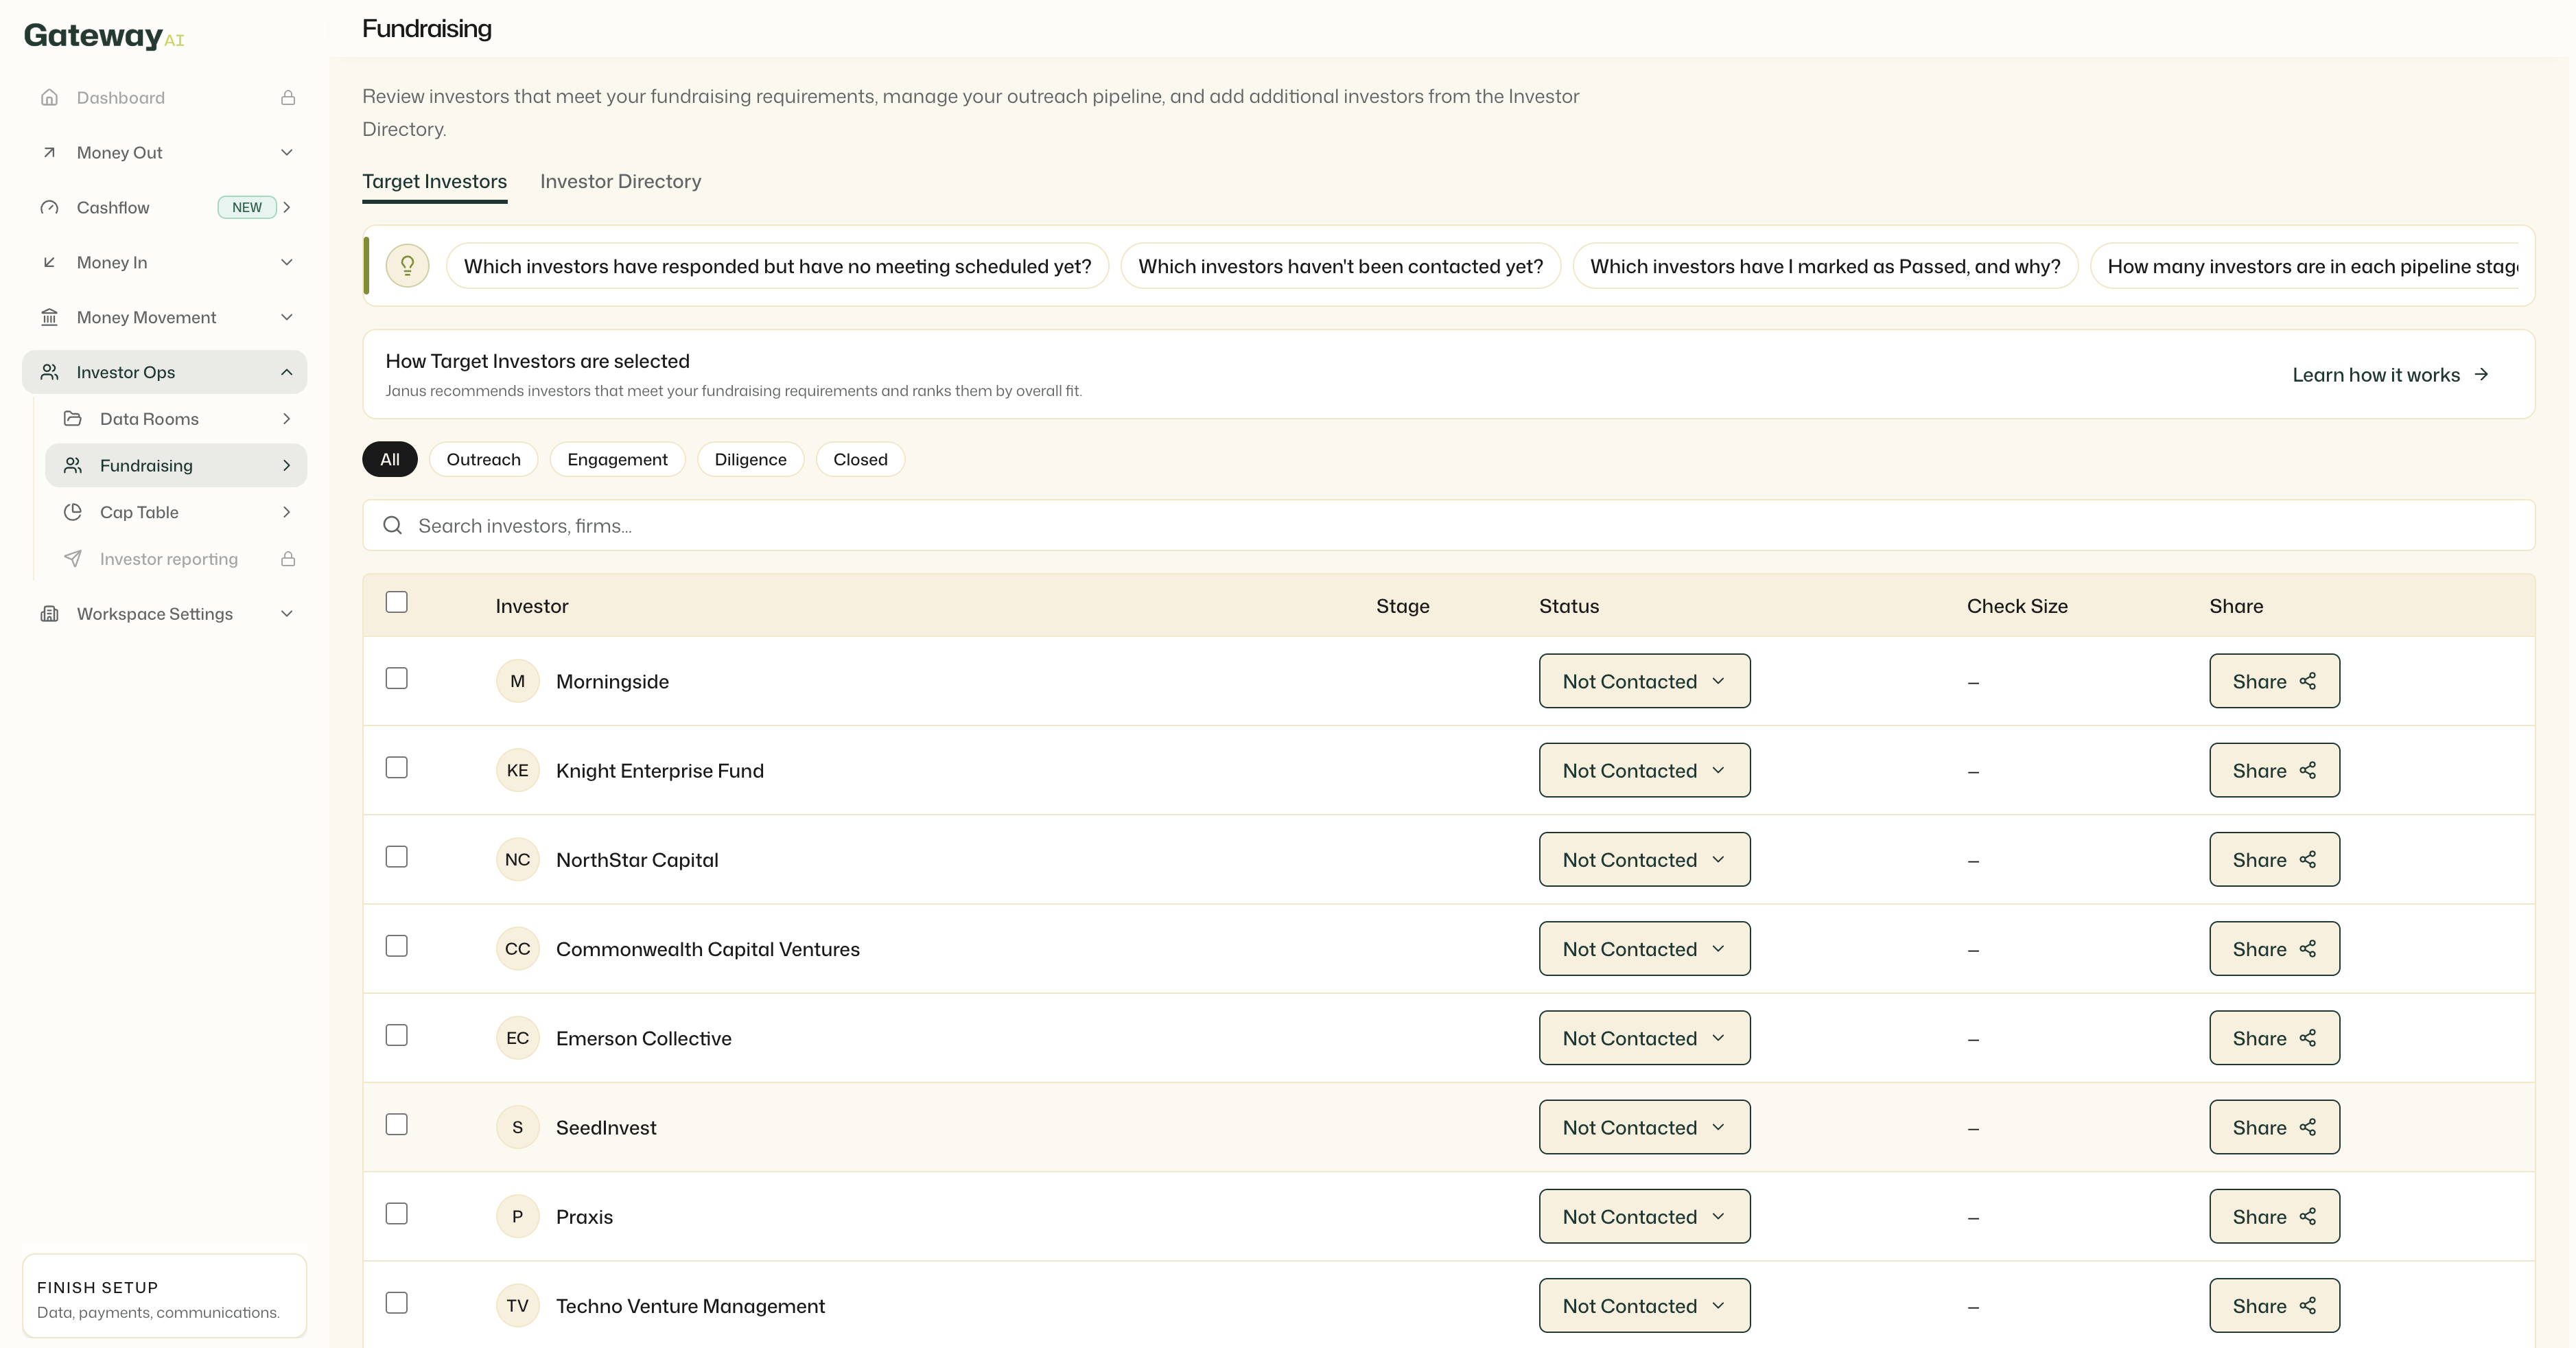
Task: Click the Techno Venture Management TV avatar
Action: pos(518,1305)
